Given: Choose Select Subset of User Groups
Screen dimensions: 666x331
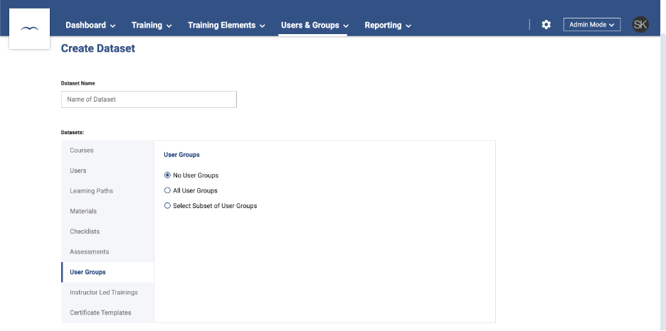Looking at the screenshot, I should coord(210,206).
